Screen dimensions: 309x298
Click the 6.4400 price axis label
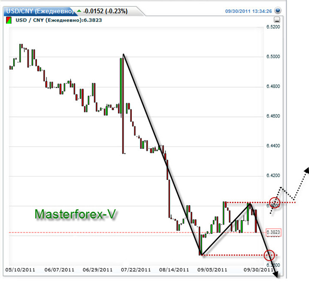(273, 146)
